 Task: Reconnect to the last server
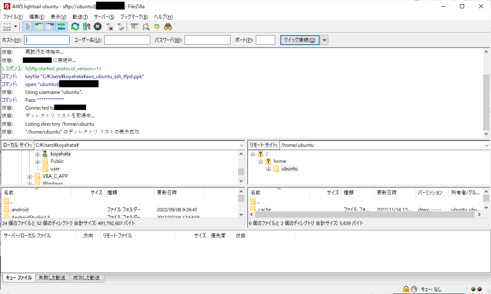tap(120, 26)
